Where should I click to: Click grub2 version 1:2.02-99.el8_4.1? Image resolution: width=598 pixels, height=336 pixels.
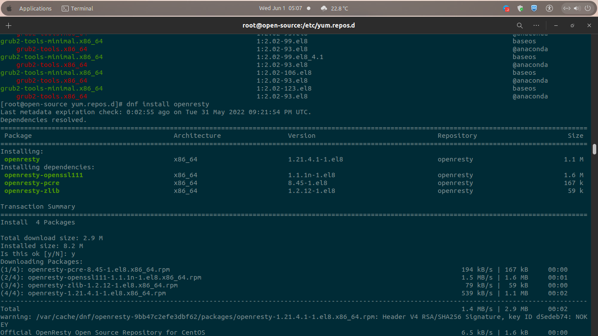[x=290, y=57]
